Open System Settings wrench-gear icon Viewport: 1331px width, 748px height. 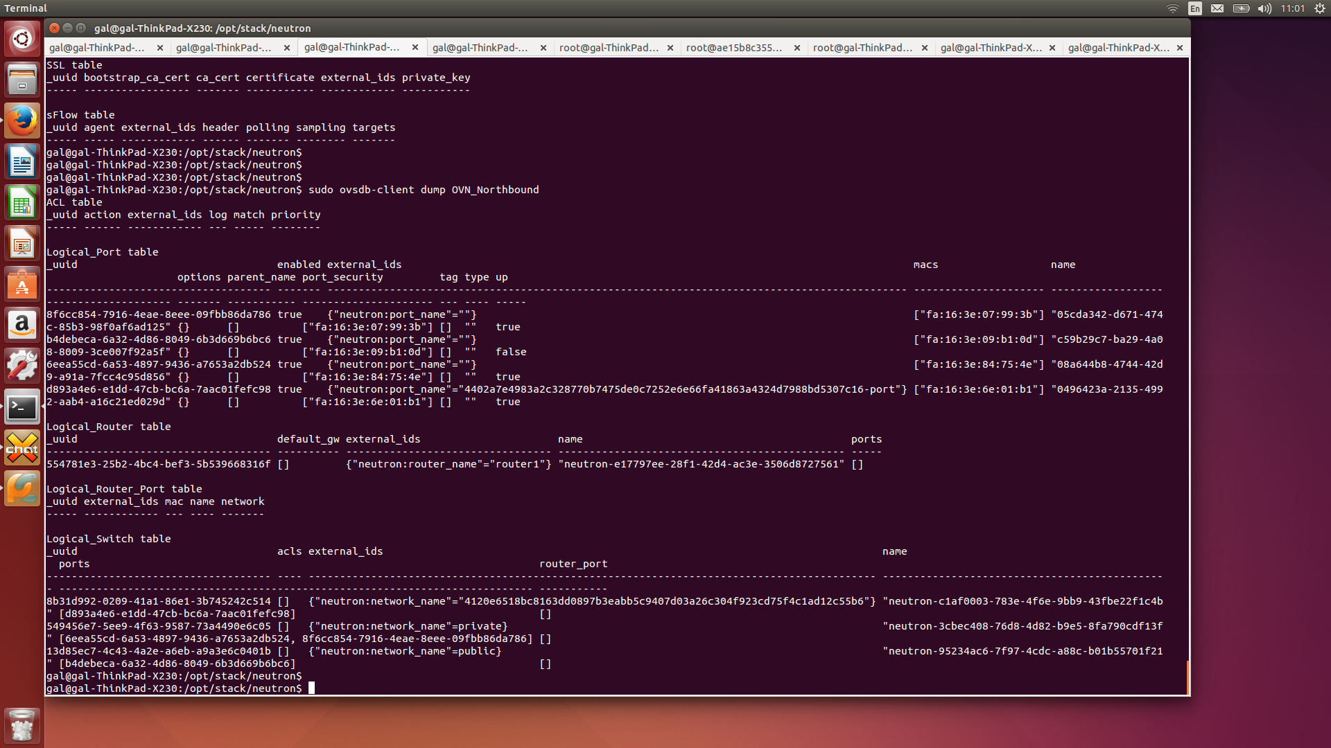[x=22, y=366]
